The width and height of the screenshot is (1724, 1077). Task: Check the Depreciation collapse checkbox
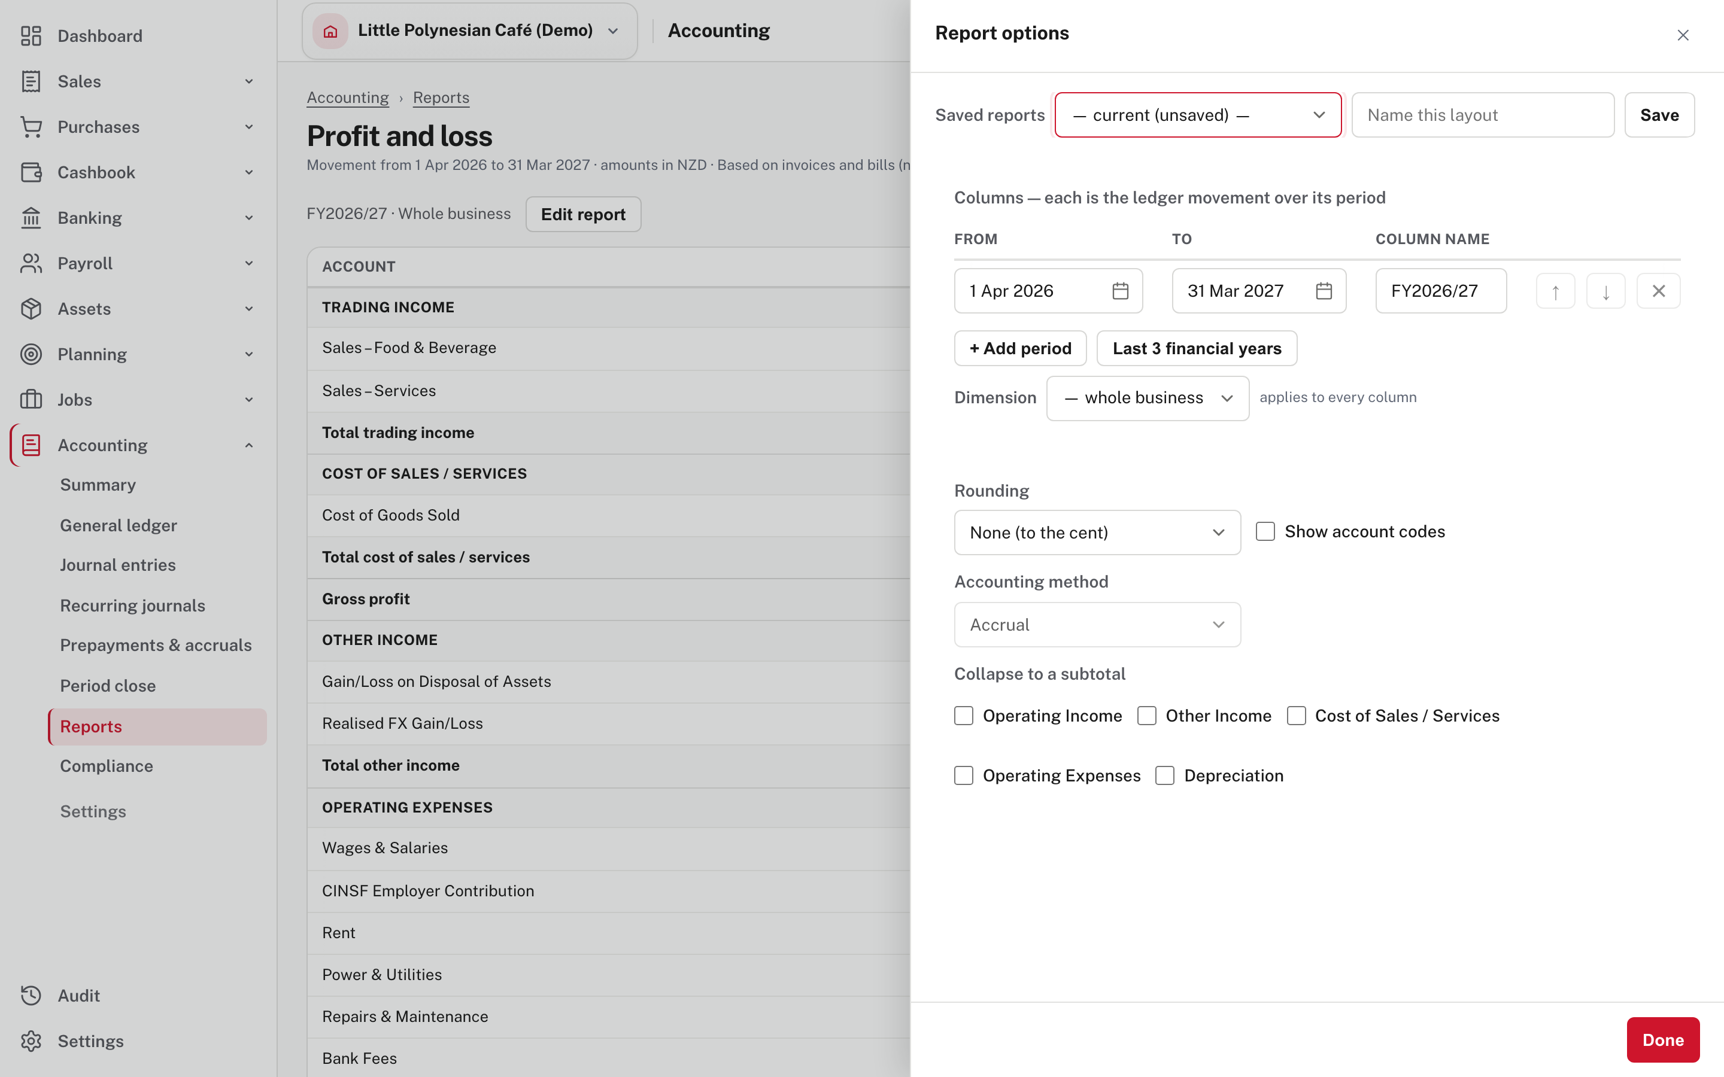[1165, 775]
